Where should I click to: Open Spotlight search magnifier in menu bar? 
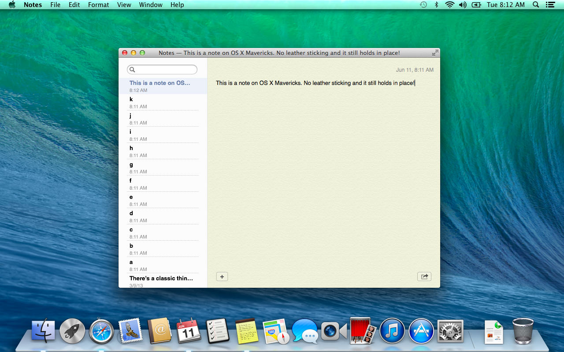(x=536, y=5)
